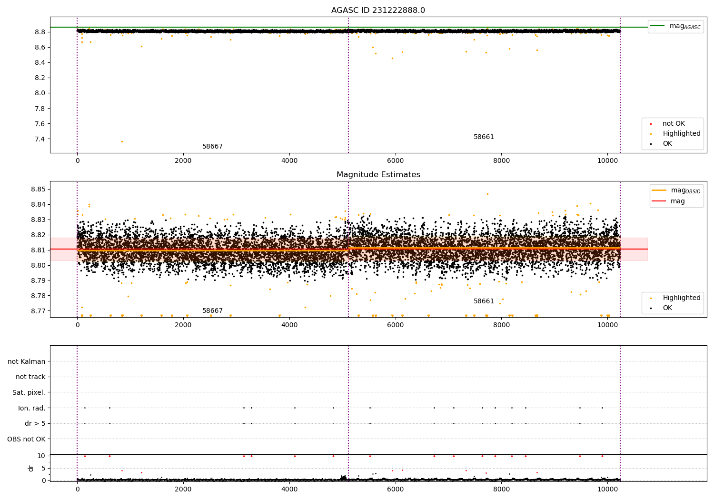
Task: Click the "Magnitude Estimates" plot title
Action: (378, 175)
